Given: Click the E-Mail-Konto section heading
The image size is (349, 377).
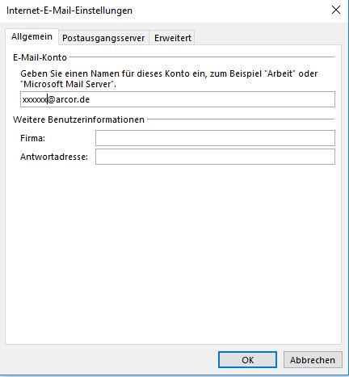Looking at the screenshot, I should pyautogui.click(x=40, y=57).
